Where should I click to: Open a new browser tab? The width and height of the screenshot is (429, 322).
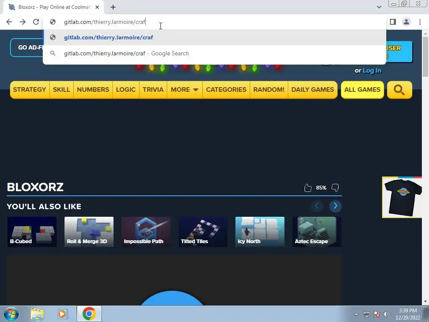113,7
